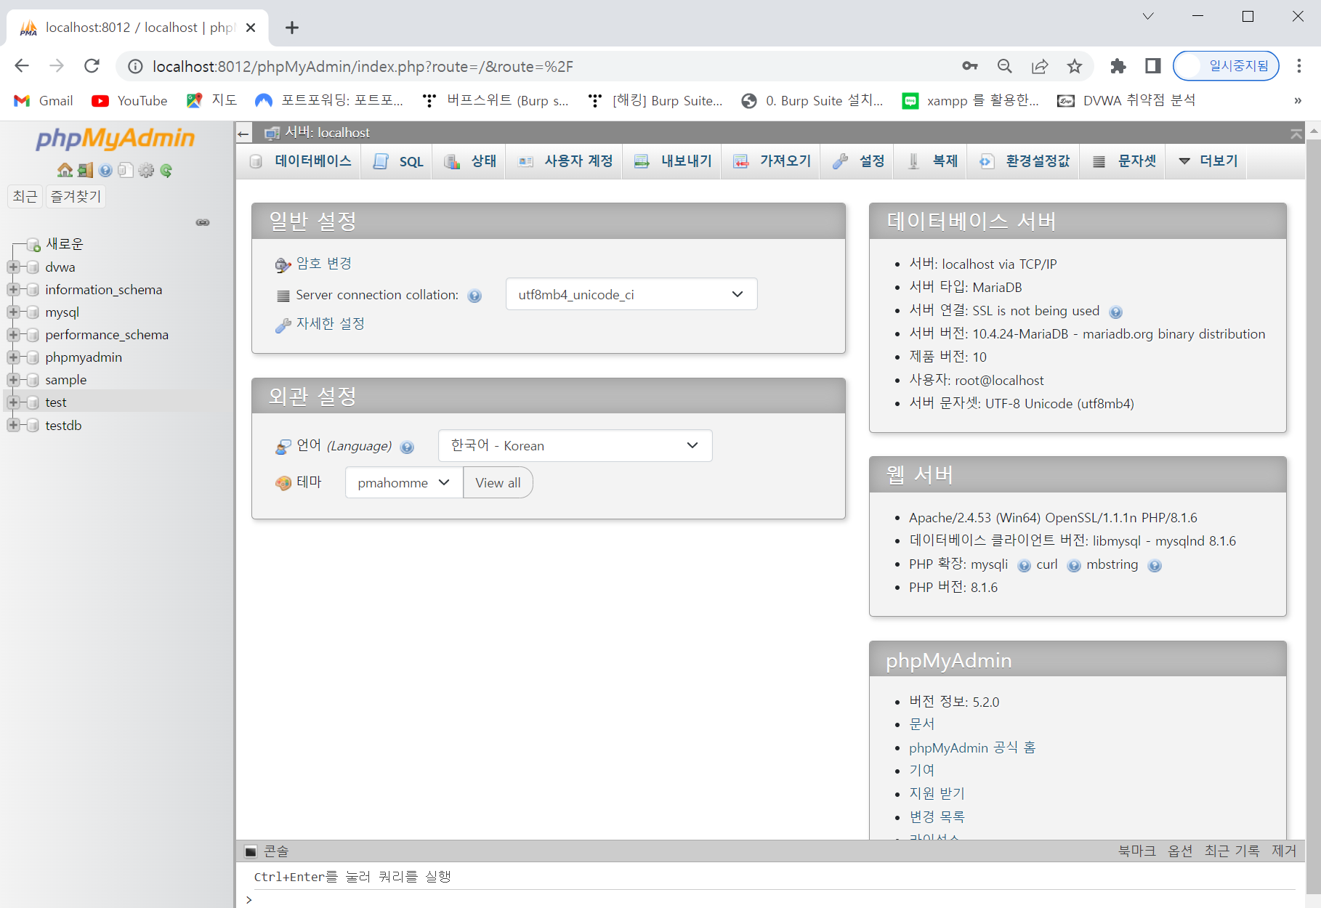Open phpMyAdmin documentation via blue question icon in sidebar

tap(105, 170)
